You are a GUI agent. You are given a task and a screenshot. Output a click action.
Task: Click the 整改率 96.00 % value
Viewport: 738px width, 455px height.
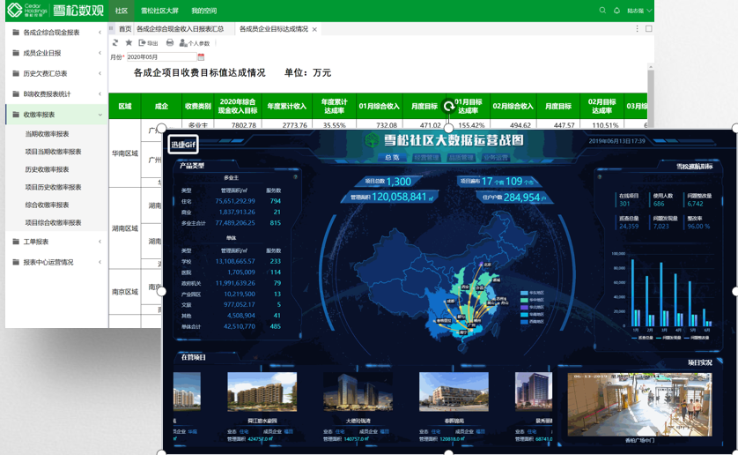[x=698, y=227]
